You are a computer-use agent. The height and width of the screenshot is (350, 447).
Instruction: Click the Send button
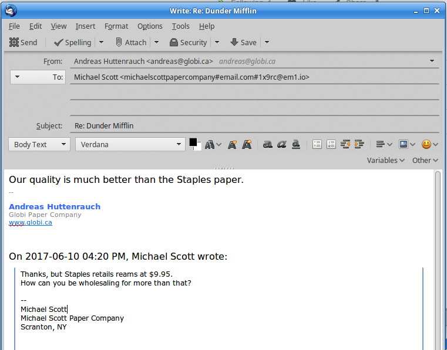pos(23,42)
